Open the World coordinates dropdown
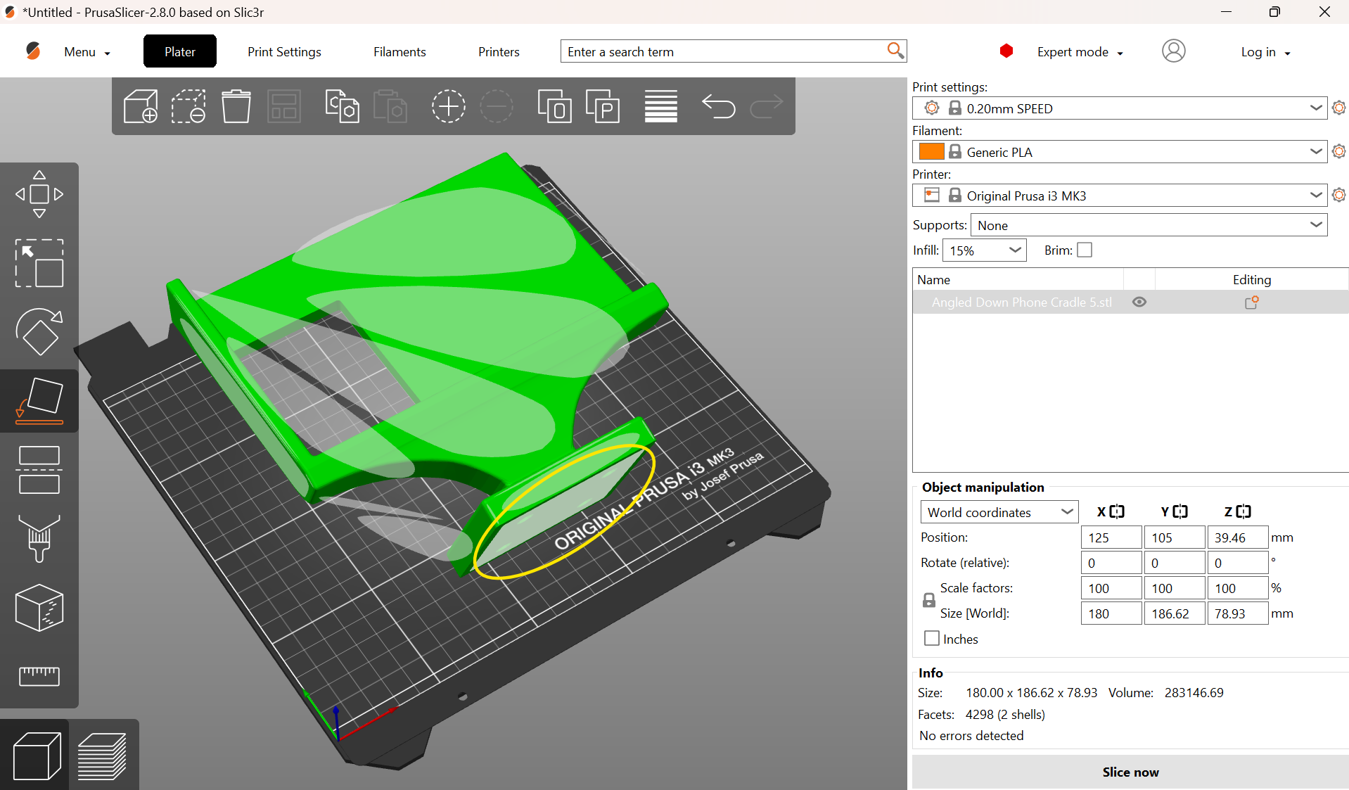Viewport: 1349px width, 790px height. (999, 512)
